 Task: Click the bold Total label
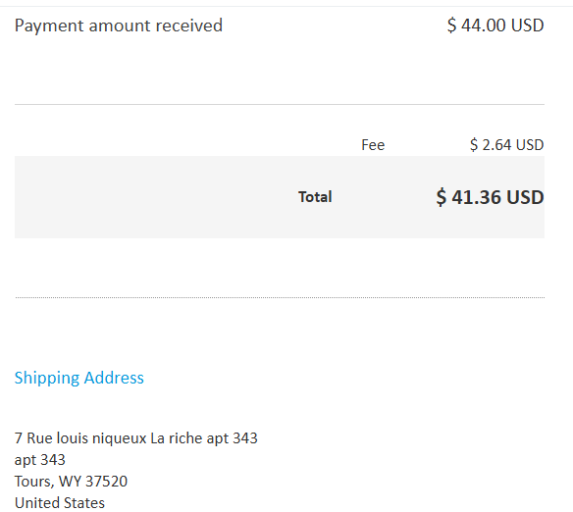(x=315, y=197)
